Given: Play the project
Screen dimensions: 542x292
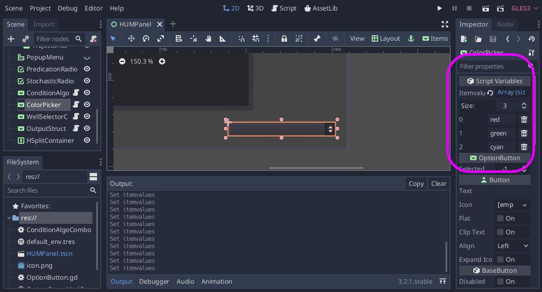Looking at the screenshot, I should [x=439, y=8].
